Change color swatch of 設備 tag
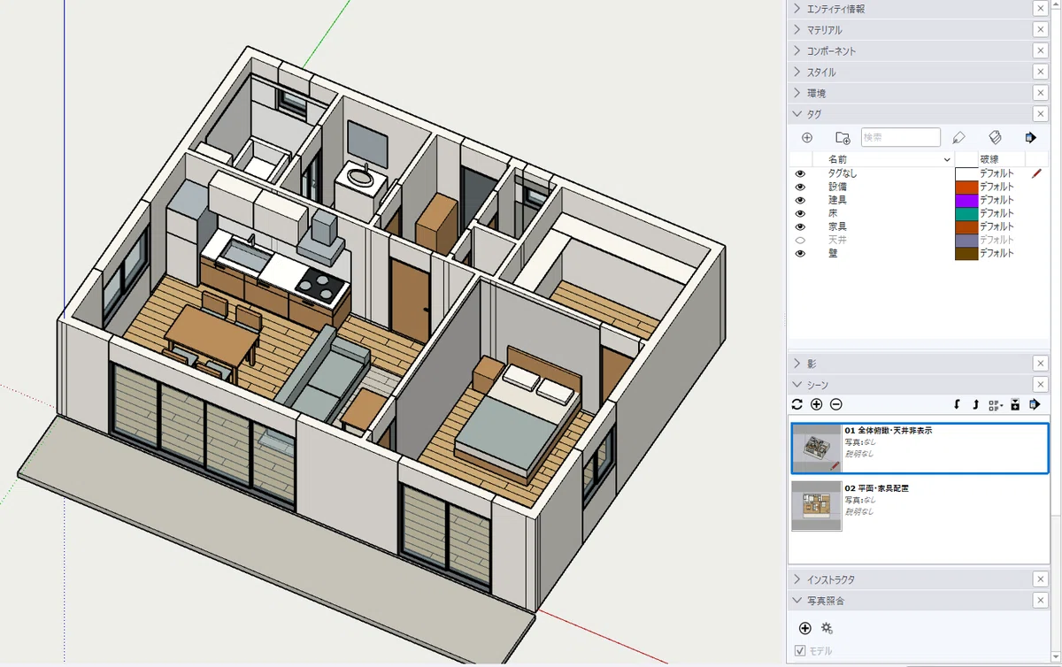1062x667 pixels. tap(966, 187)
